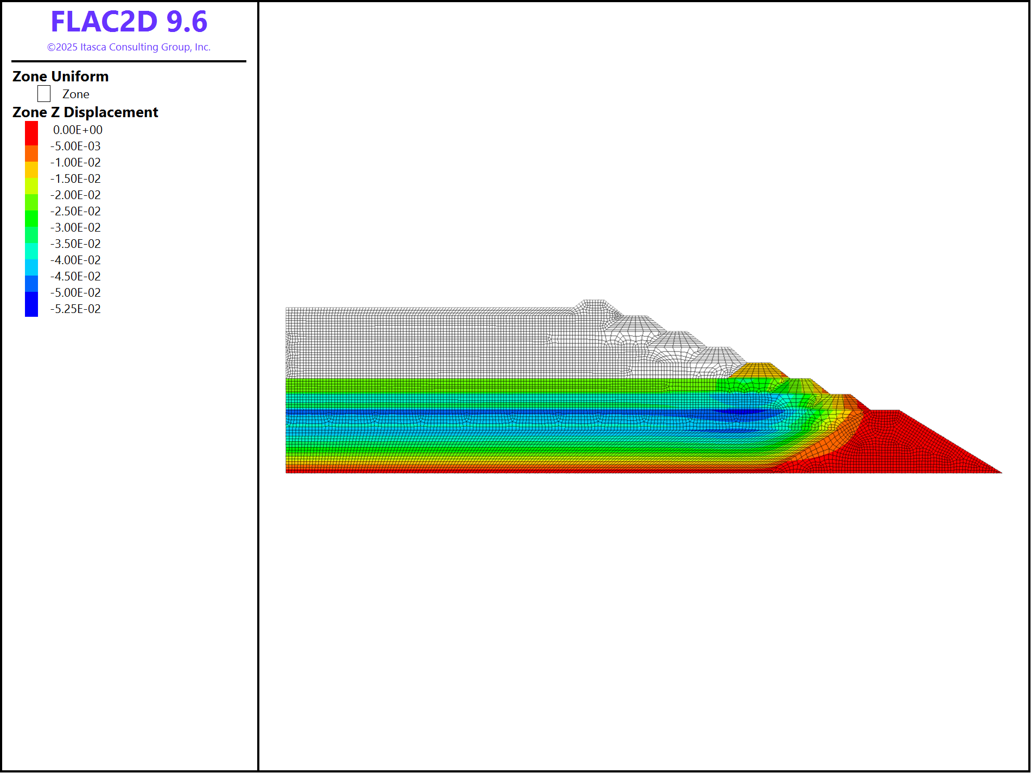Click the white Zone swatch box

[44, 94]
